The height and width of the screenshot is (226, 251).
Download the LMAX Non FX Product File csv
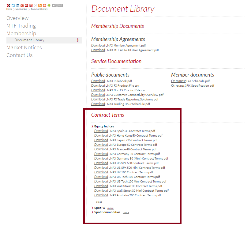click(98, 90)
